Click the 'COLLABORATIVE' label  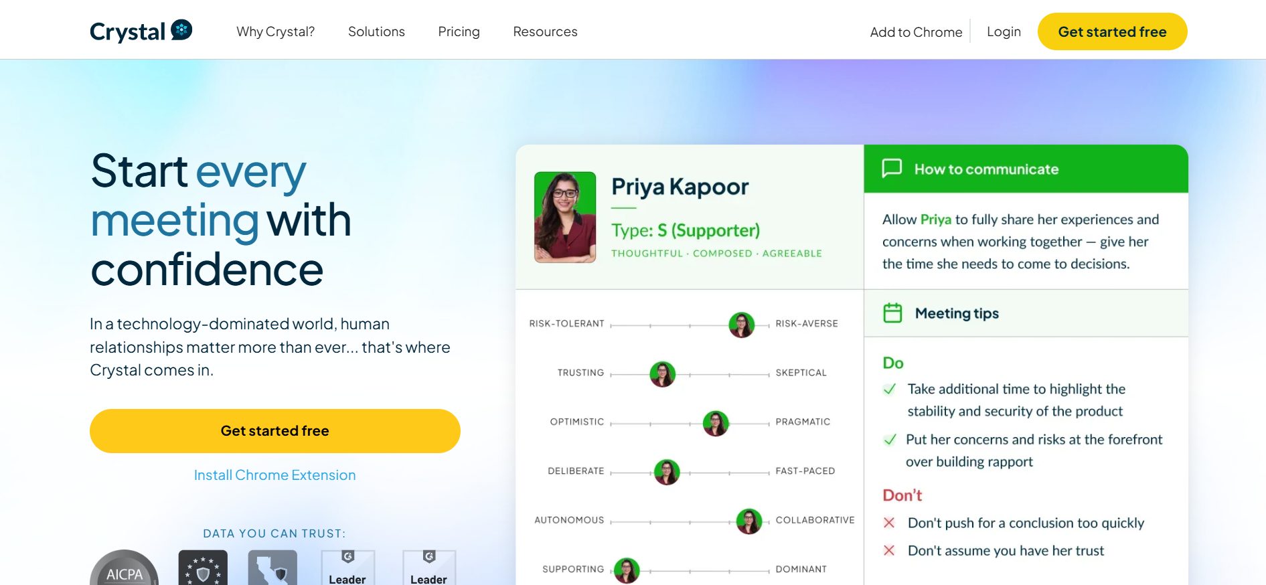[815, 520]
